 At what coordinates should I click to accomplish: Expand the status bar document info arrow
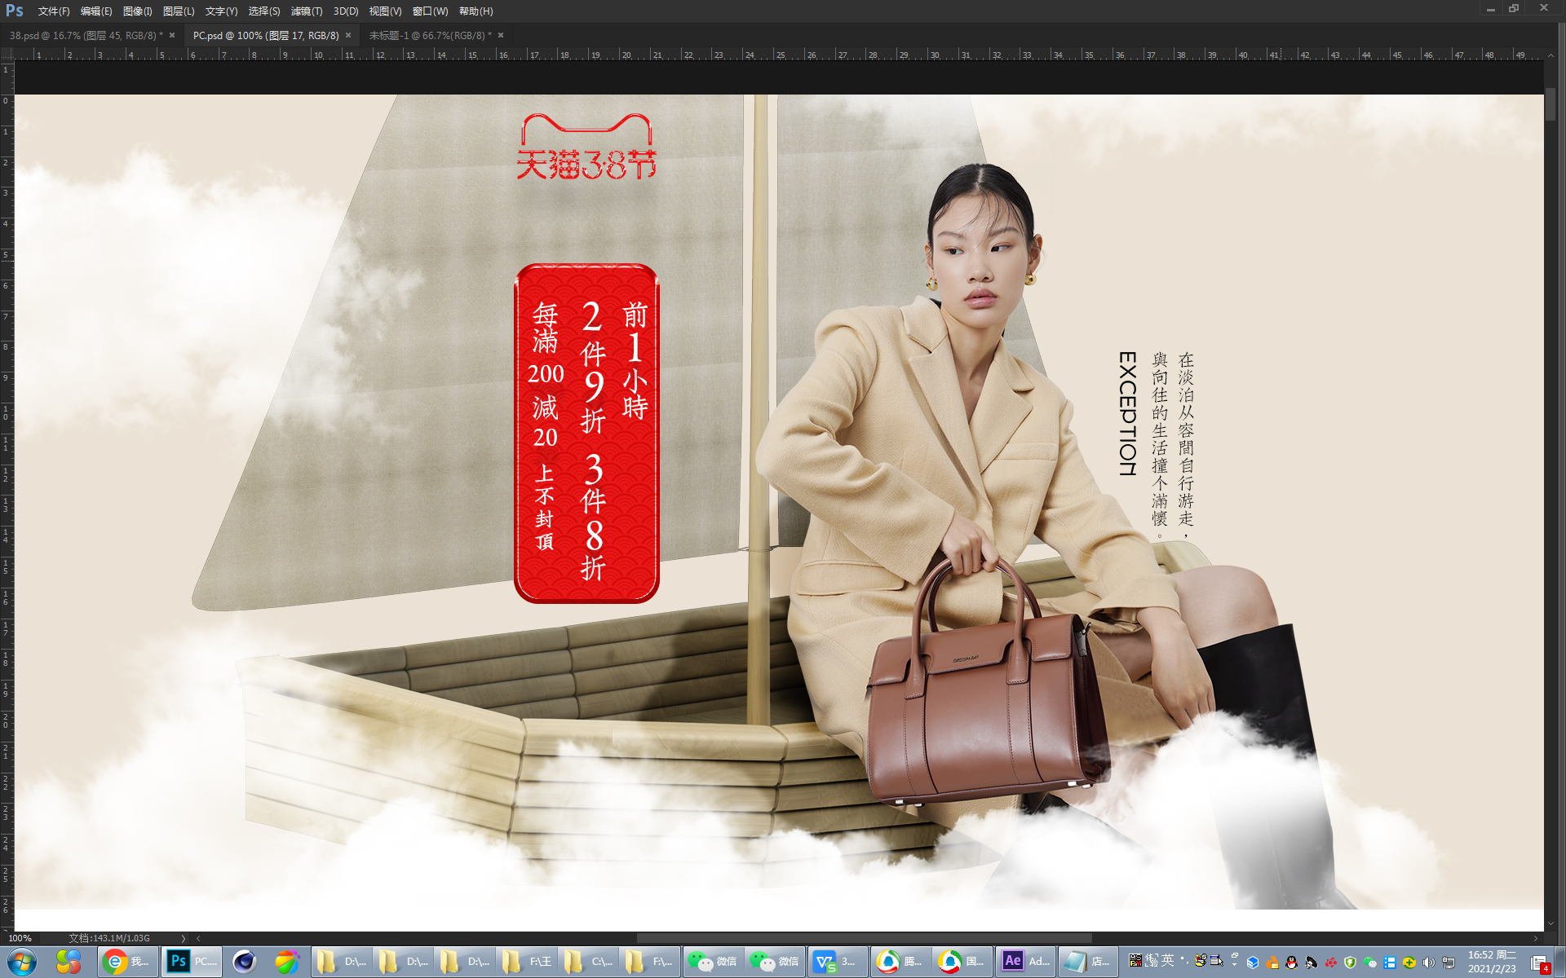pyautogui.click(x=184, y=938)
